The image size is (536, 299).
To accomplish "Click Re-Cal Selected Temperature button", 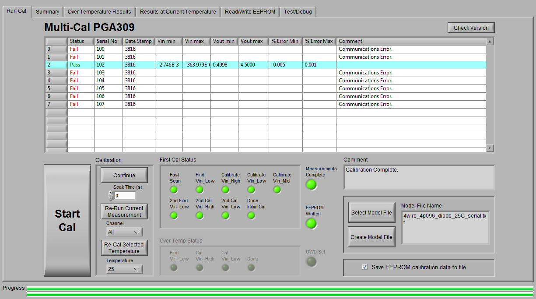I will (124, 248).
